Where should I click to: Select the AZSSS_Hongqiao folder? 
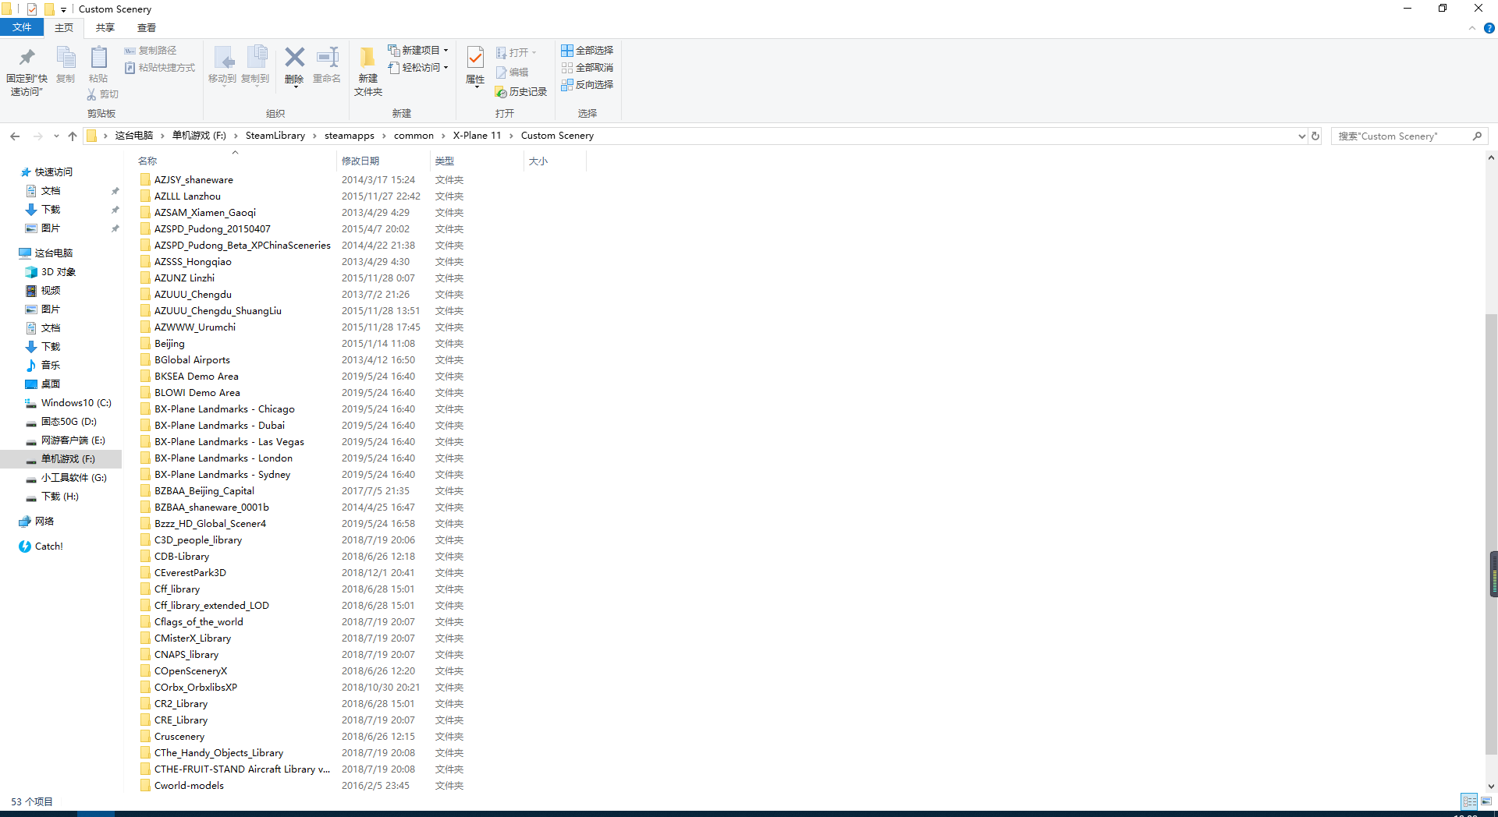[x=193, y=262]
